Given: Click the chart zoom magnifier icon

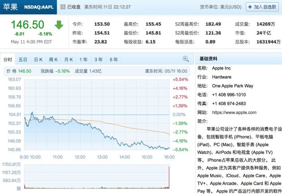Looking at the screenshot, I should click(x=186, y=59).
